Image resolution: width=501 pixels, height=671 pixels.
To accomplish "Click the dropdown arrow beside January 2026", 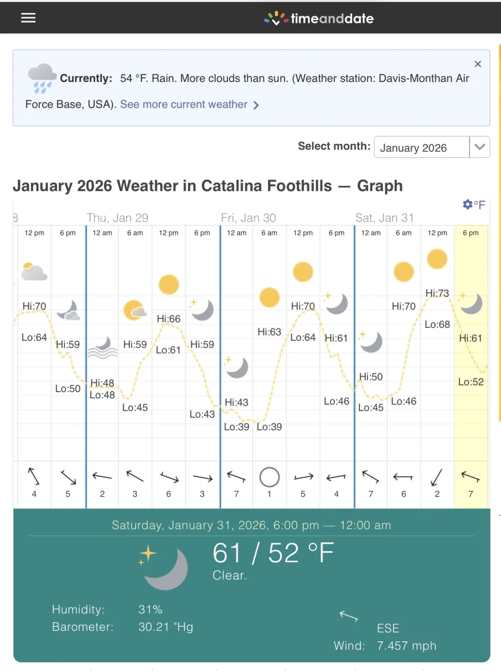I will tap(479, 147).
